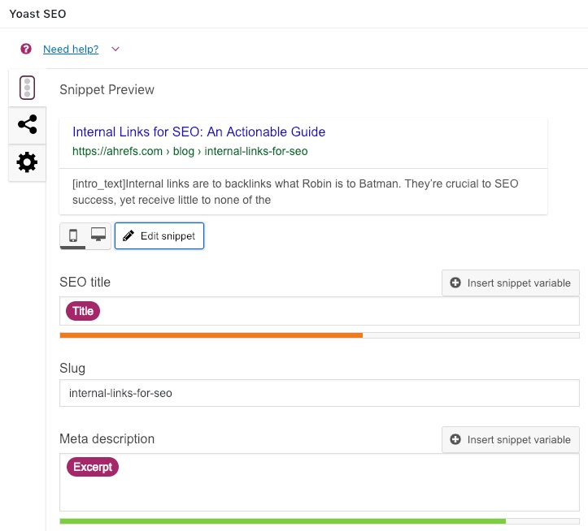This screenshot has height=531, width=588.
Task: Insert snippet variable for SEO title
Action: click(511, 283)
